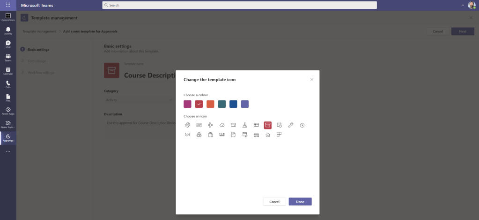Pick the orange colour swatch

tap(210, 104)
